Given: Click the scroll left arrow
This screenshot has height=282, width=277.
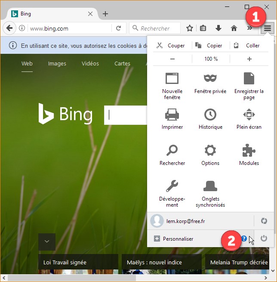Looking at the screenshot, I should tap(4, 278).
